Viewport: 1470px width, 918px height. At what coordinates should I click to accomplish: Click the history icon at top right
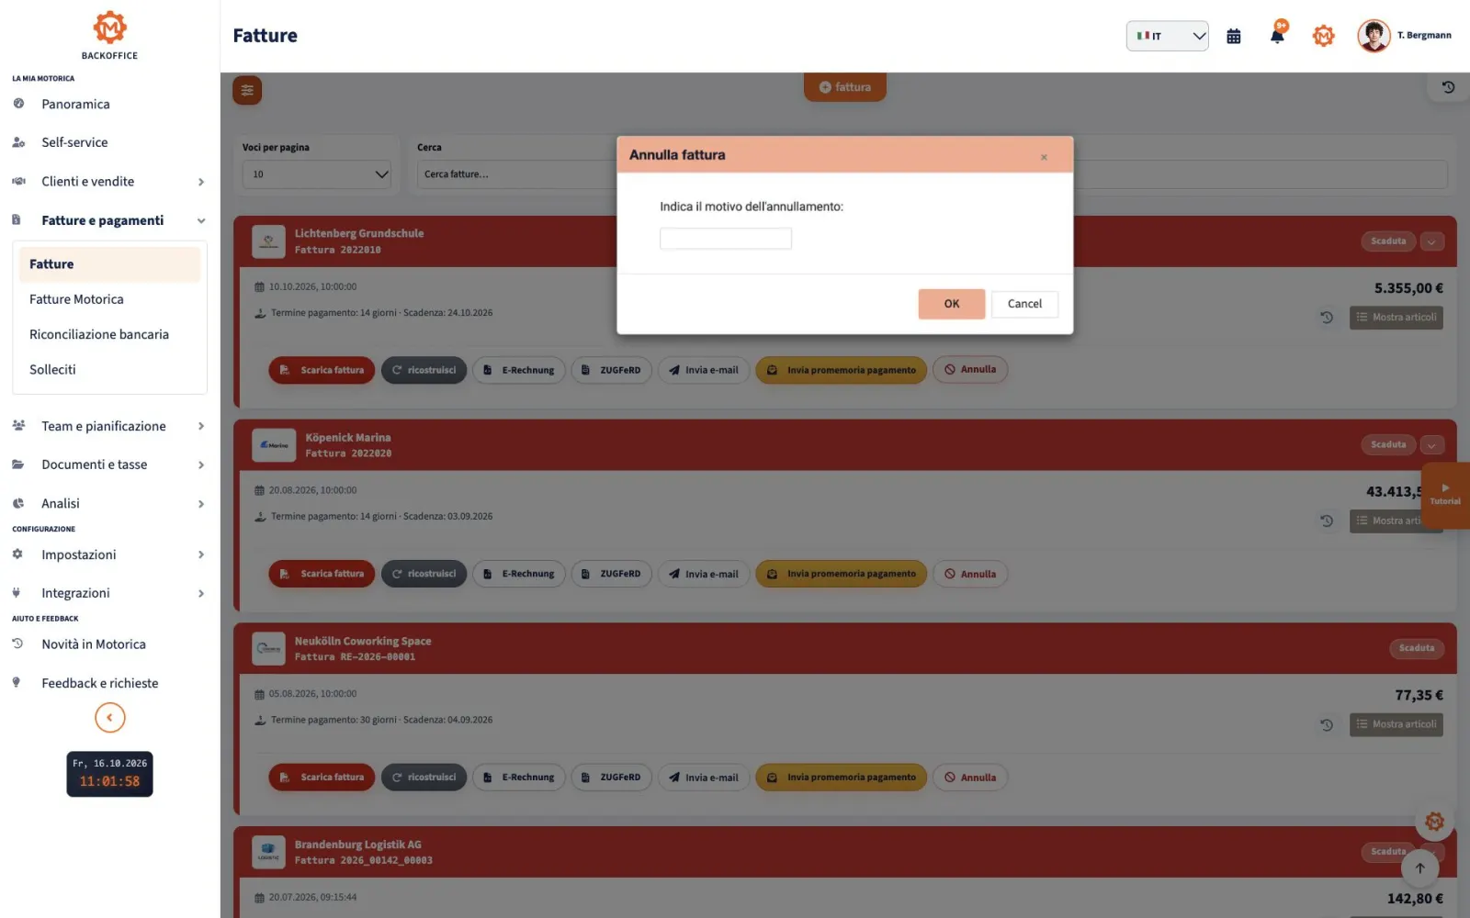[x=1448, y=87]
